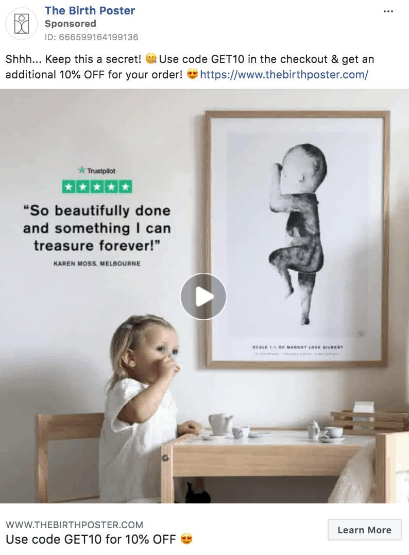409x555 pixels.
Task: Click the heart-eyes emoji in post text
Action: (x=192, y=74)
